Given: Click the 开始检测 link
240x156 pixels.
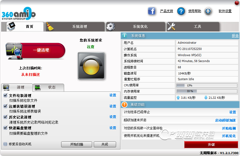Looking at the screenshot, I should pos(229,128).
